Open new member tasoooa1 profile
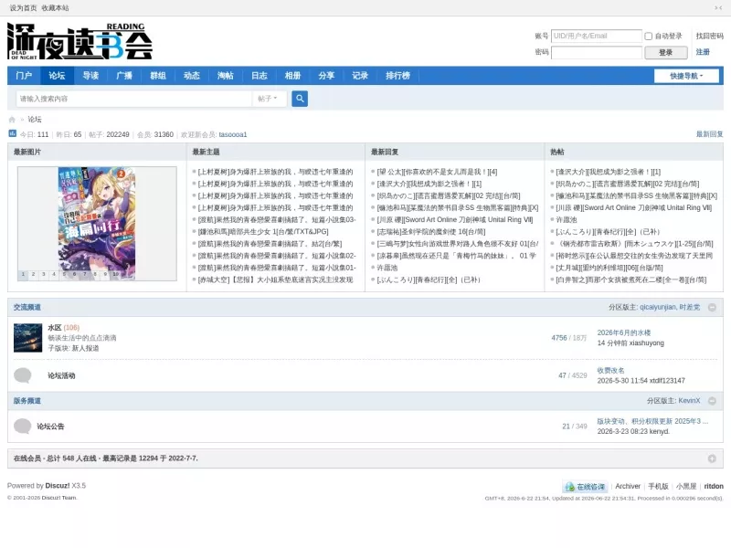The width and height of the screenshot is (731, 548). point(233,134)
